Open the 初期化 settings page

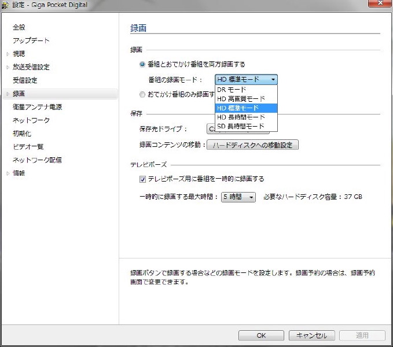(22, 134)
